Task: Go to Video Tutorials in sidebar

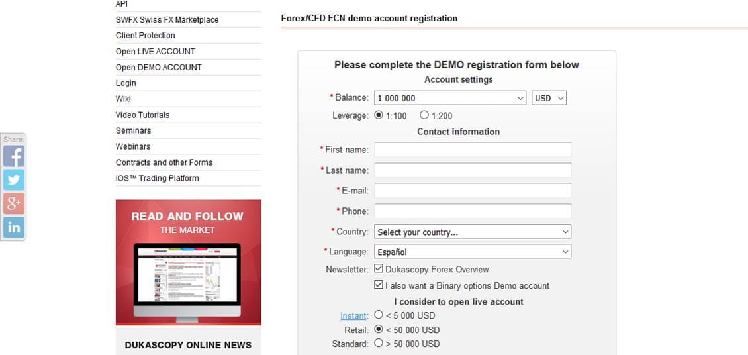Action: pyautogui.click(x=142, y=115)
